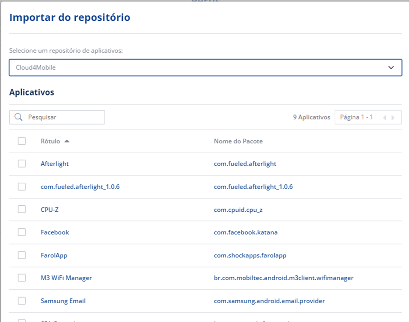
Task: Select the CPU-Z checkbox
Action: [22, 209]
